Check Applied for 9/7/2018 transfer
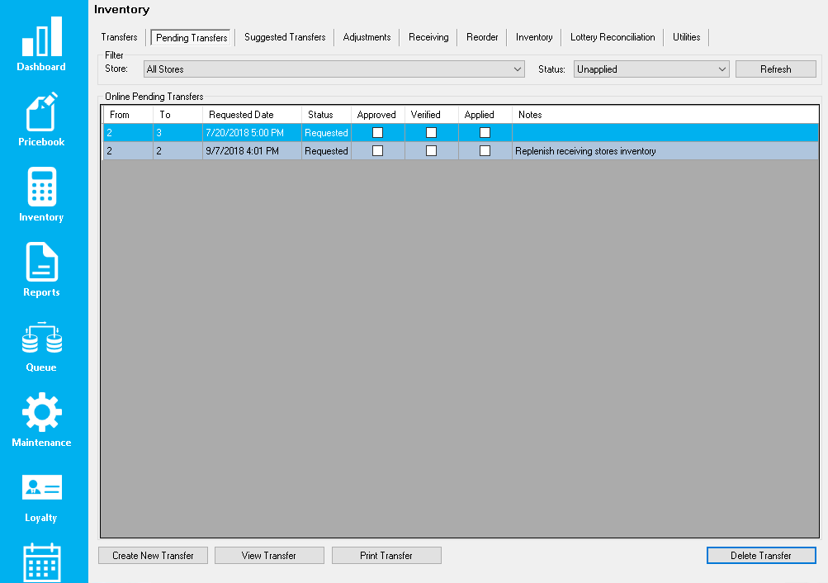This screenshot has width=828, height=583. click(485, 151)
